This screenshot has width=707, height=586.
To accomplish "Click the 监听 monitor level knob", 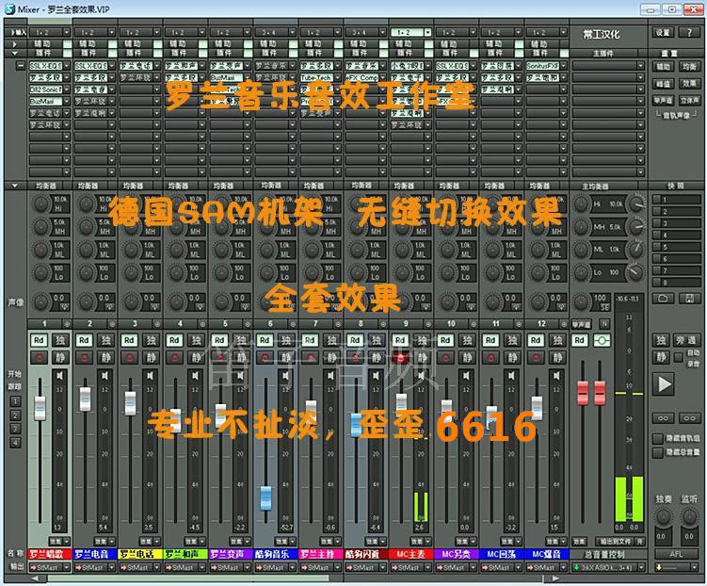I will click(x=689, y=517).
